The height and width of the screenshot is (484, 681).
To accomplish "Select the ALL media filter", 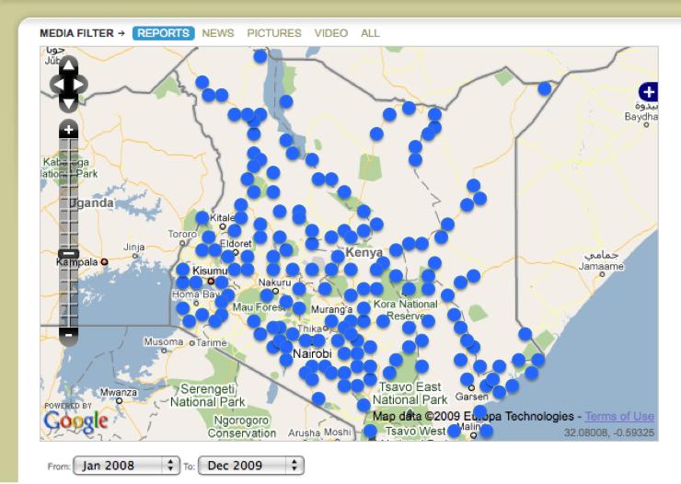I will click(x=370, y=33).
